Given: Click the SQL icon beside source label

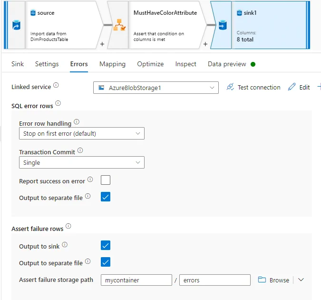Looking at the screenshot, I should [x=33, y=13].
